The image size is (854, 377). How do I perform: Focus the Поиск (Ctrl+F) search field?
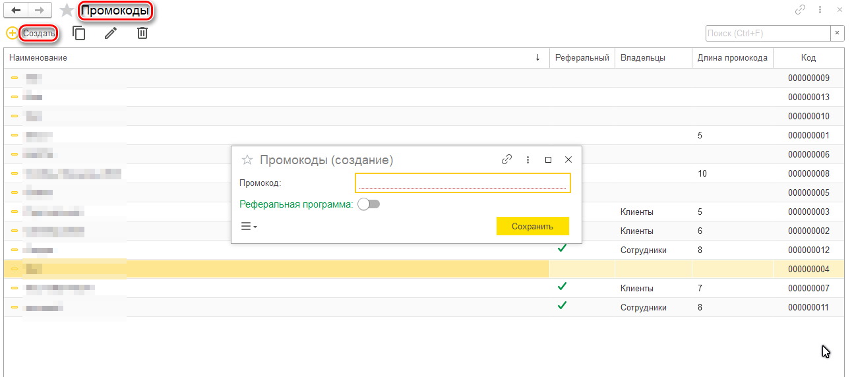pos(768,33)
